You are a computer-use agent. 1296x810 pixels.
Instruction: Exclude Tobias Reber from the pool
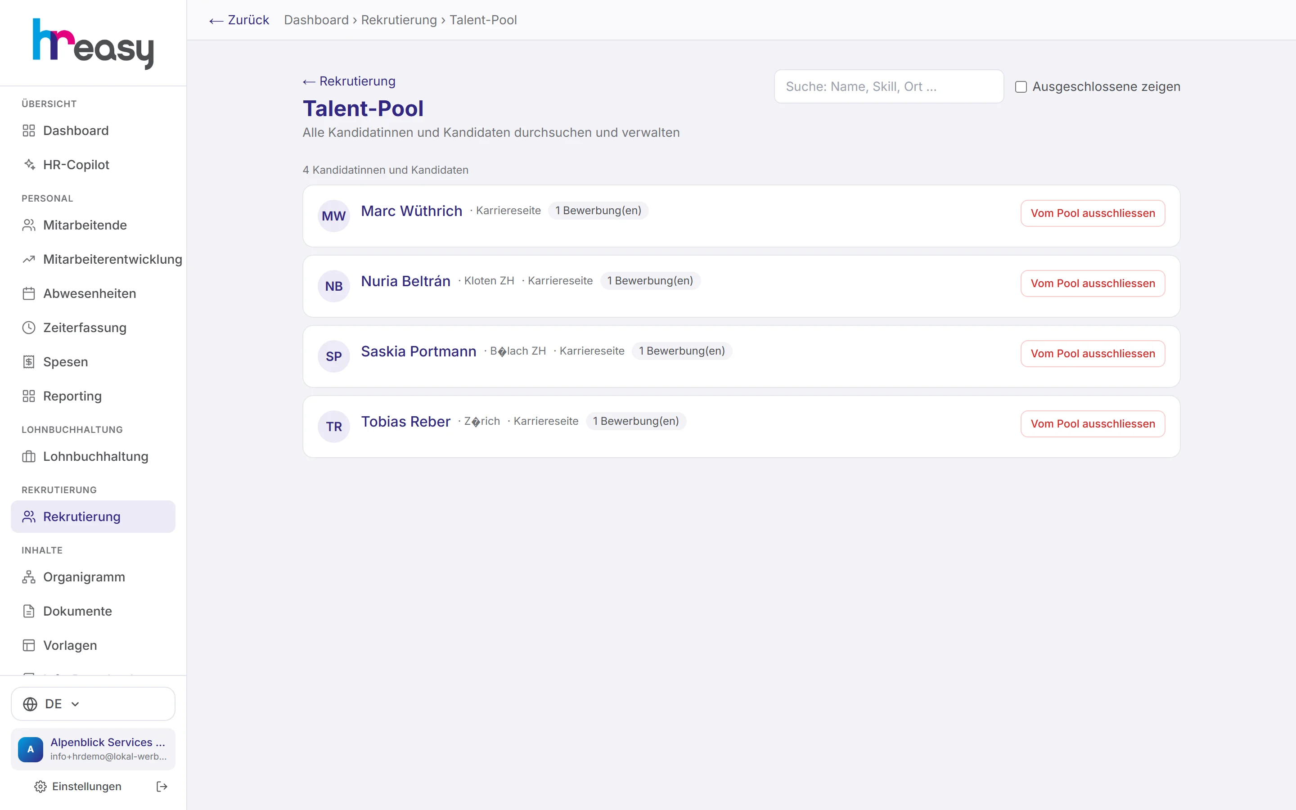1093,424
